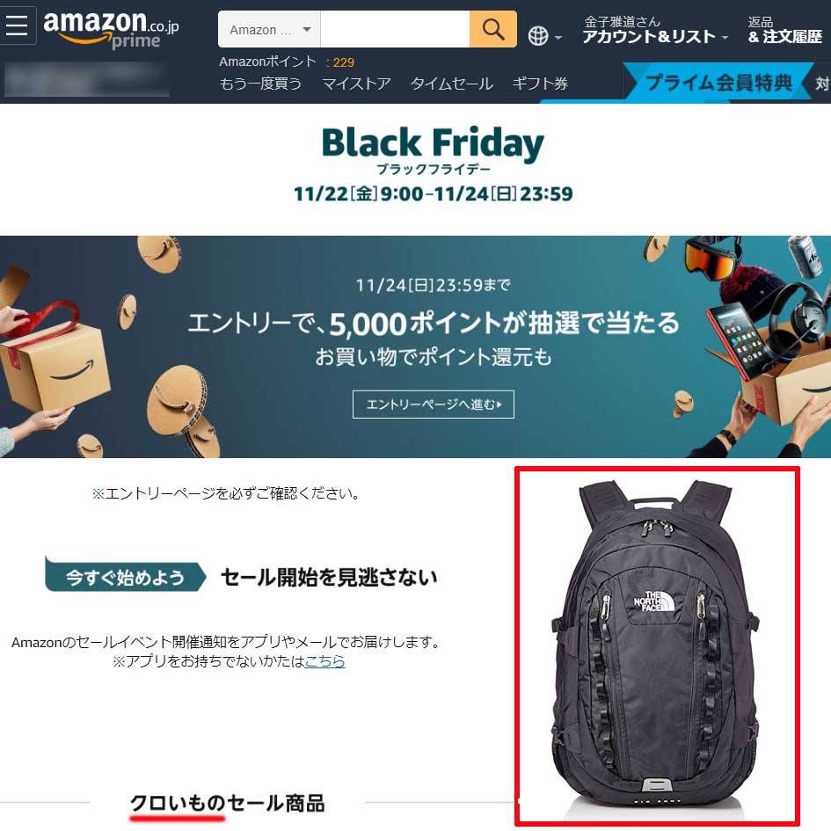The width and height of the screenshot is (831, 831).
Task: Open the globe language selector
Action: coord(545,36)
